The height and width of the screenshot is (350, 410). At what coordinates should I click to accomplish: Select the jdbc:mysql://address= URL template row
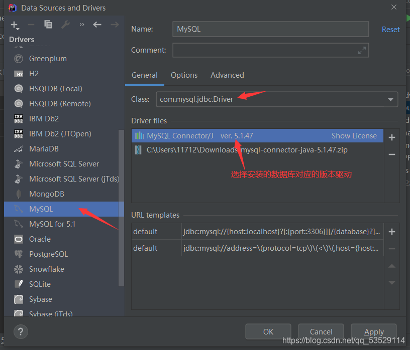tap(257, 248)
